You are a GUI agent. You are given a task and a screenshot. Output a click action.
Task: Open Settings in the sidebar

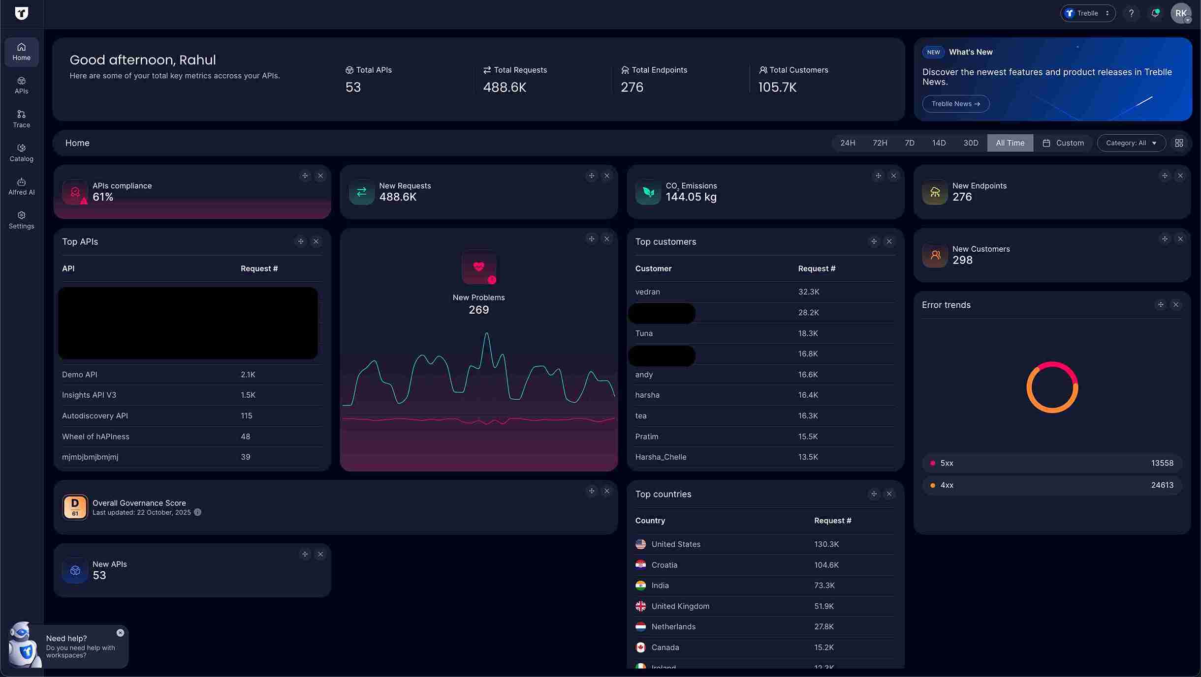click(21, 220)
